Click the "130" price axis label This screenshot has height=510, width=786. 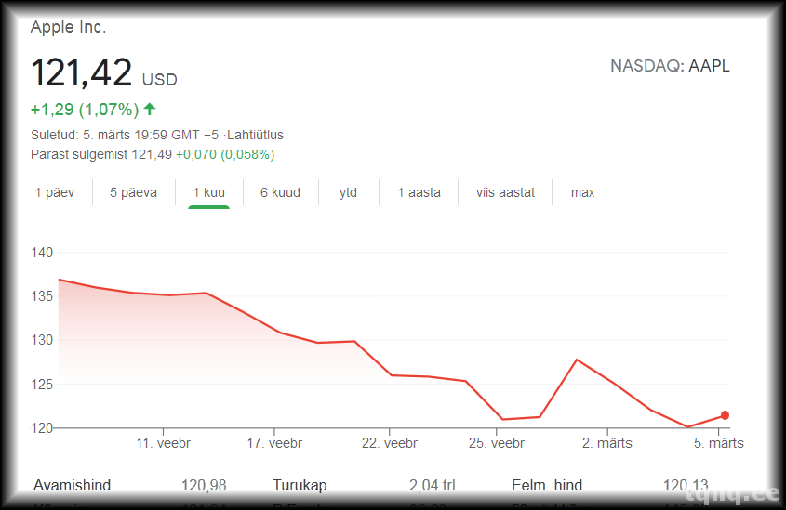(x=42, y=340)
